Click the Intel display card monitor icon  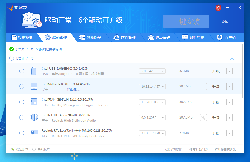tap(34, 86)
